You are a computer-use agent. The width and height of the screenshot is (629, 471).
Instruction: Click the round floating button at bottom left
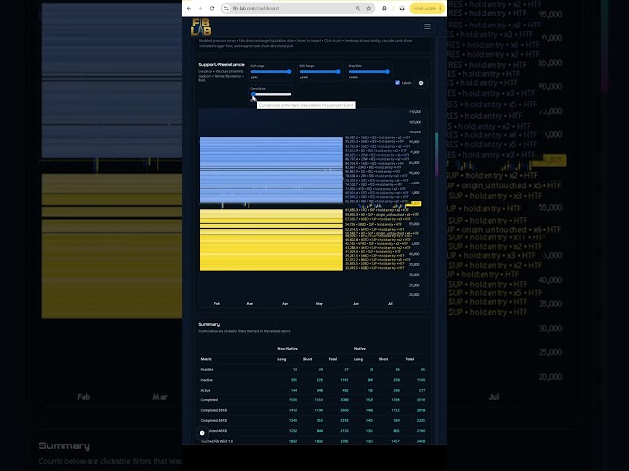(202, 433)
